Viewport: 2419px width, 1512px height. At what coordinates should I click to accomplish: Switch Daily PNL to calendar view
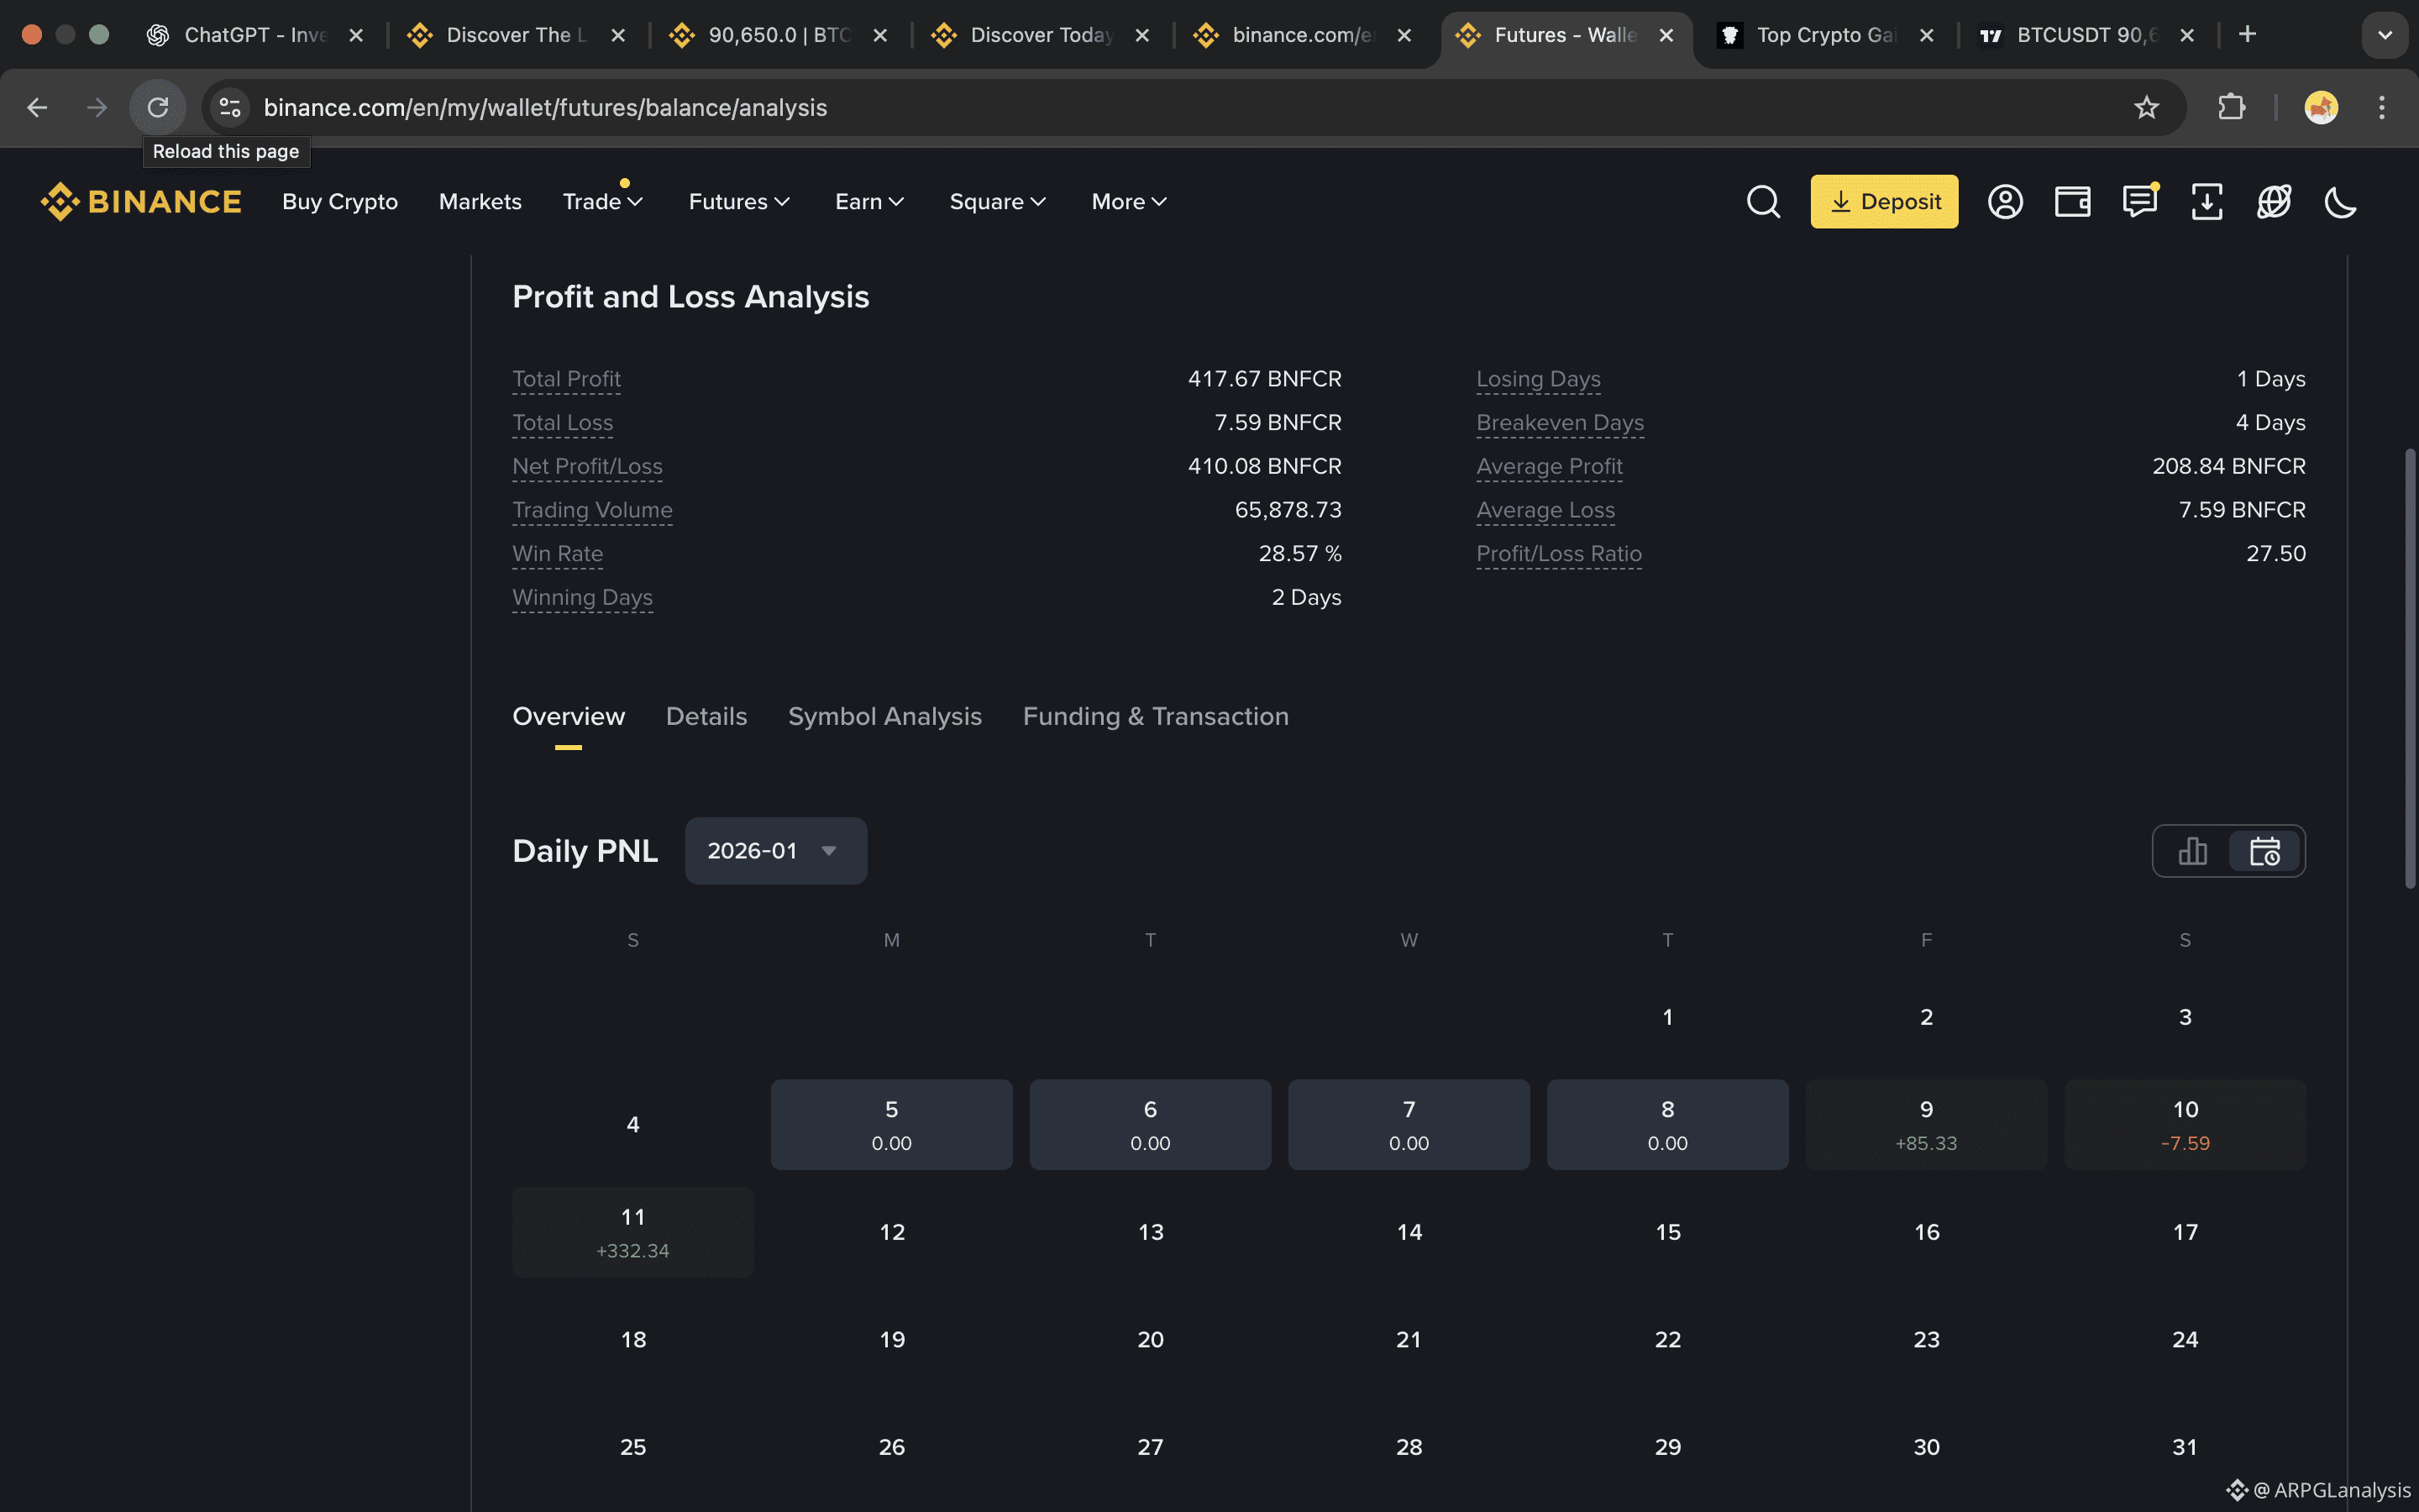point(2264,851)
